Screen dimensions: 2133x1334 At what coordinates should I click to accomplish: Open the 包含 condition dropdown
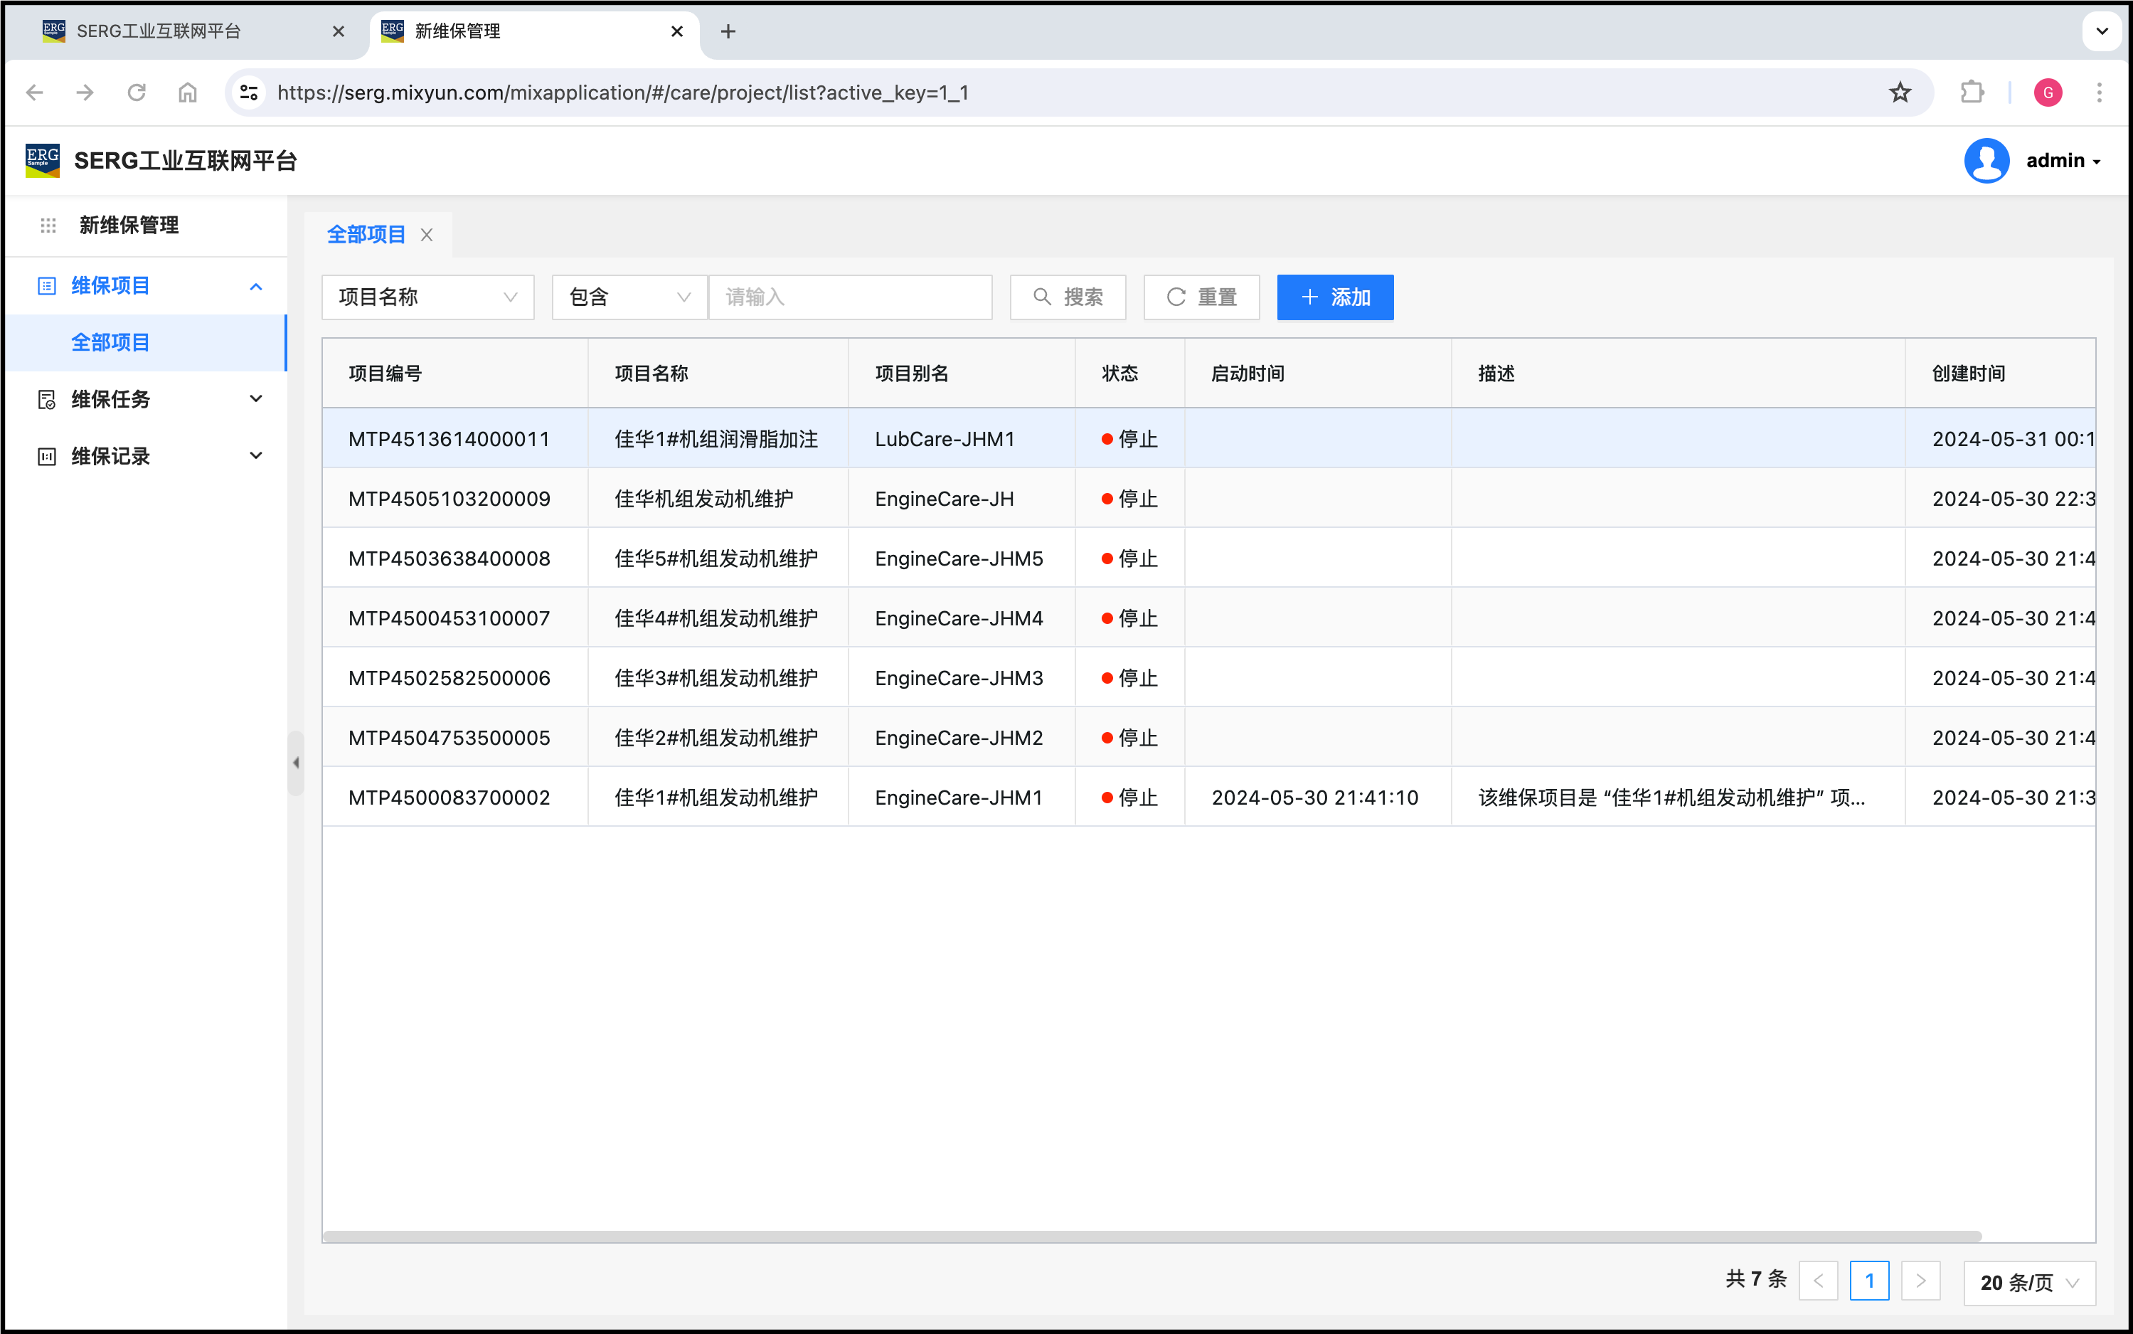[x=629, y=297]
